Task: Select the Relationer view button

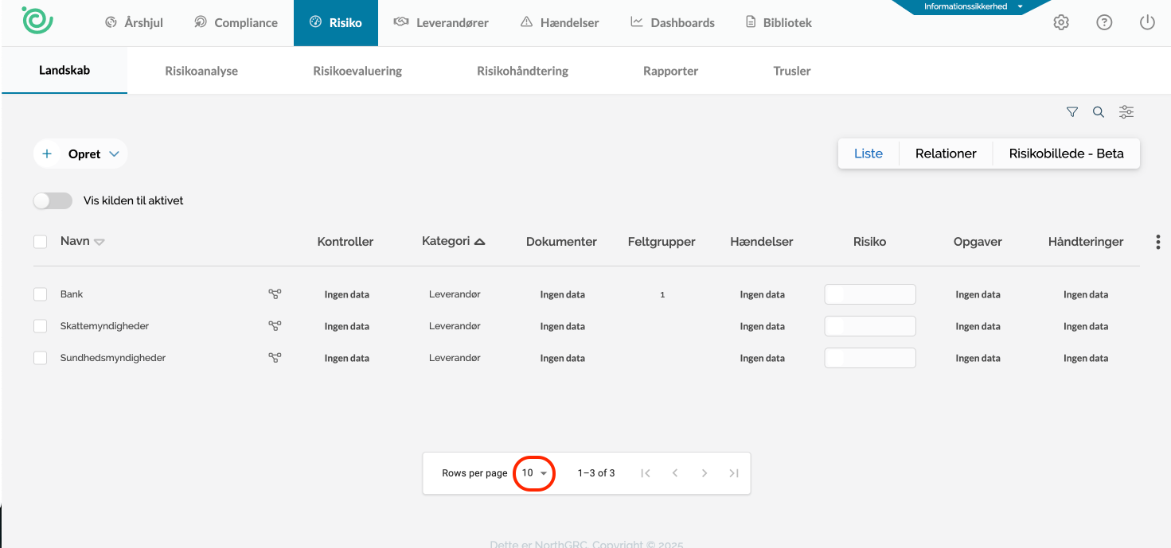Action: pos(946,154)
